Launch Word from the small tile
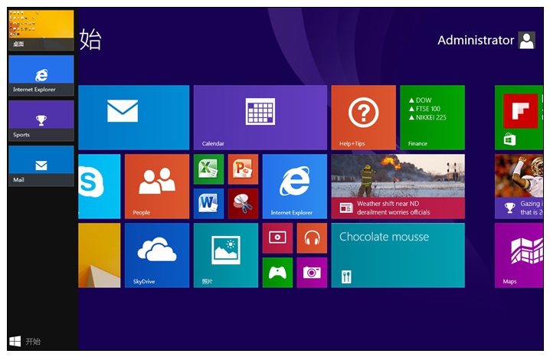The height and width of the screenshot is (357, 550). click(208, 204)
